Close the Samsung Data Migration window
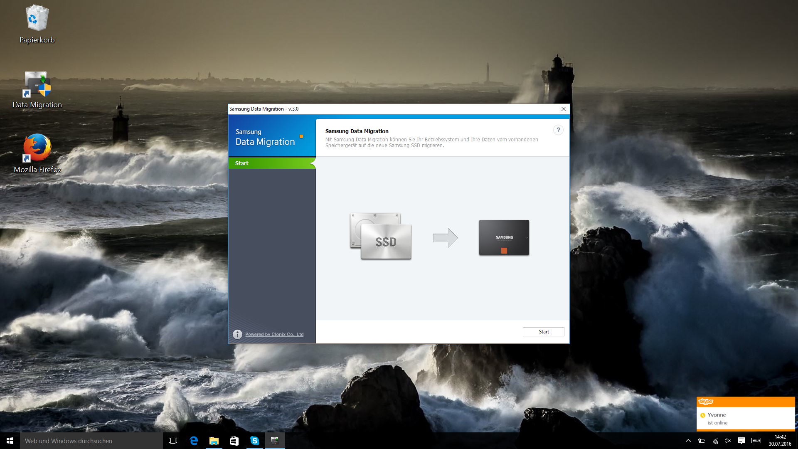The image size is (798, 449). (564, 109)
